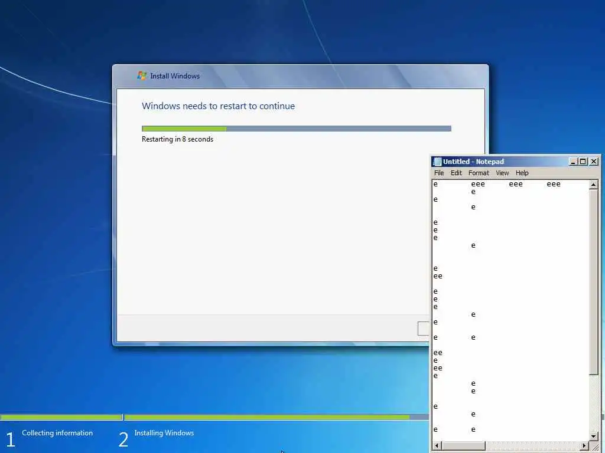
Task: Click the Notepad vertical scroll up arrow
Action: point(593,185)
